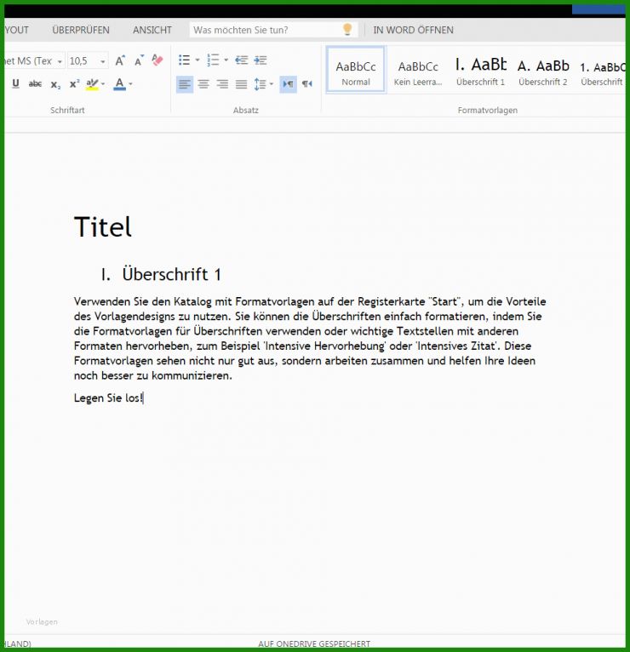Click the 'Legen Sie los!' line
Image resolution: width=630 pixels, height=652 pixels.
(x=108, y=398)
